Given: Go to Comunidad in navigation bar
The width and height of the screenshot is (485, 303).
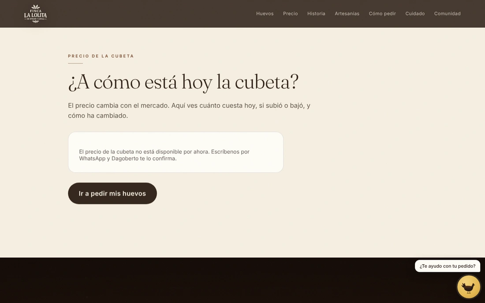Looking at the screenshot, I should click(447, 14).
